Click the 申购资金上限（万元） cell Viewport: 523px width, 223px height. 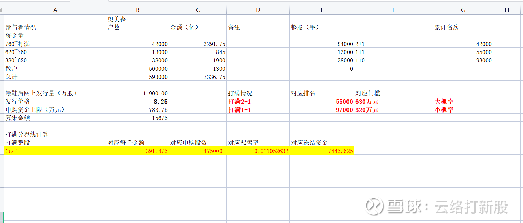tap(55, 109)
